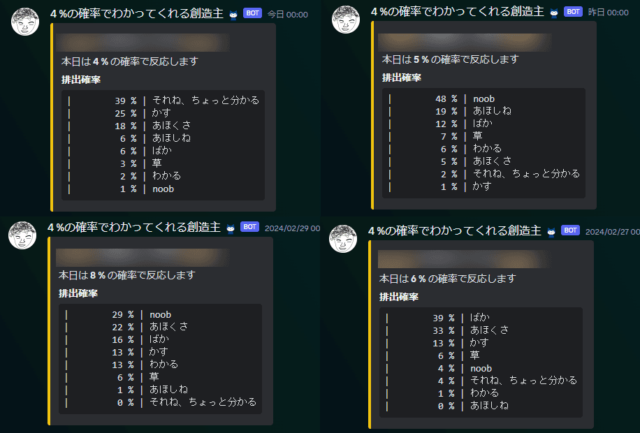Click the blurred embed title in today's message
Screen dimensions: 640x433
click(145, 43)
